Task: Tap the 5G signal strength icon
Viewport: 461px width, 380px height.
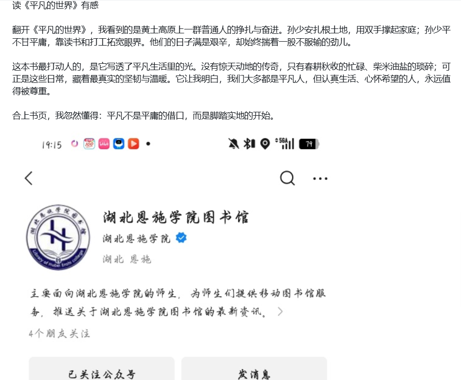Action: [x=285, y=144]
